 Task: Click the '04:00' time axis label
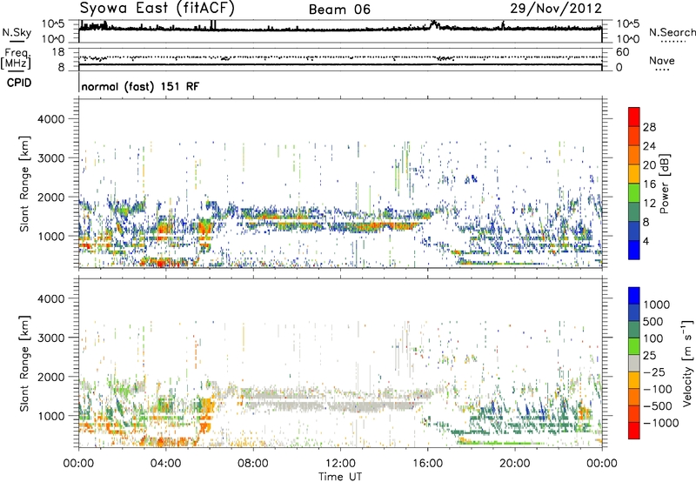(165, 463)
